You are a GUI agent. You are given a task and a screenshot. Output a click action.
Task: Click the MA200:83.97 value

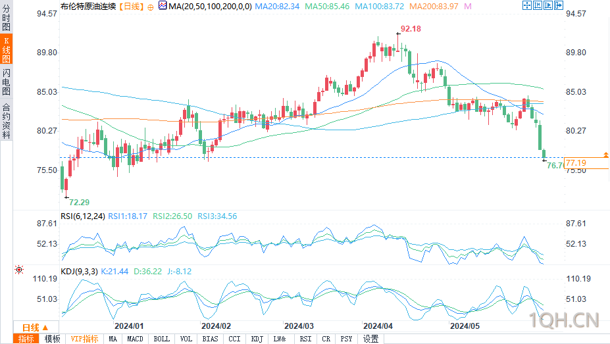[x=434, y=6]
